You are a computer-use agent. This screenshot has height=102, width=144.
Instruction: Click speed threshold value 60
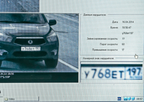[x=123, y=44]
